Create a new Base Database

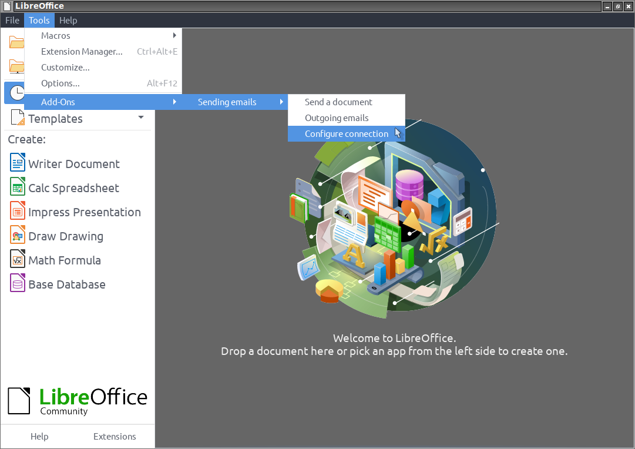pos(67,284)
